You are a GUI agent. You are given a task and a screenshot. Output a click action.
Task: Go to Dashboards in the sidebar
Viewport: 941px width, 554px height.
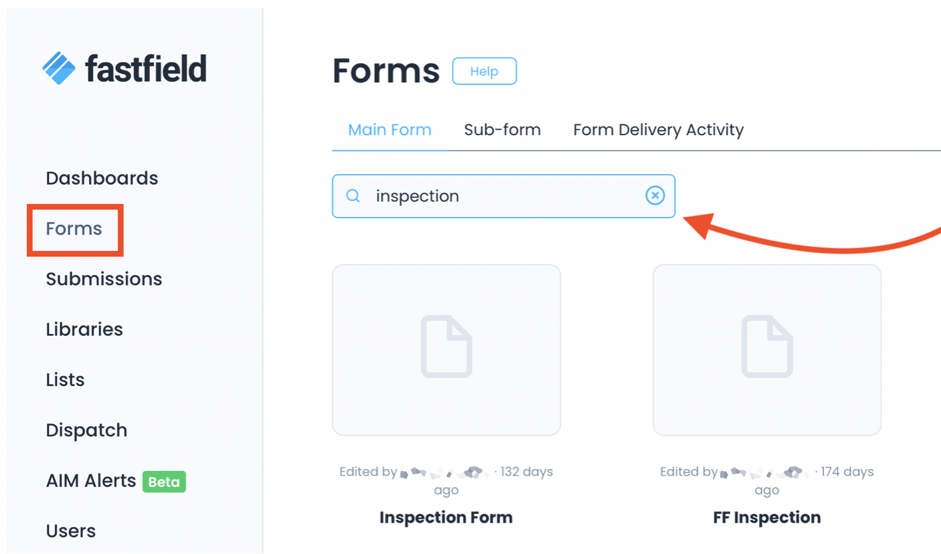102,179
